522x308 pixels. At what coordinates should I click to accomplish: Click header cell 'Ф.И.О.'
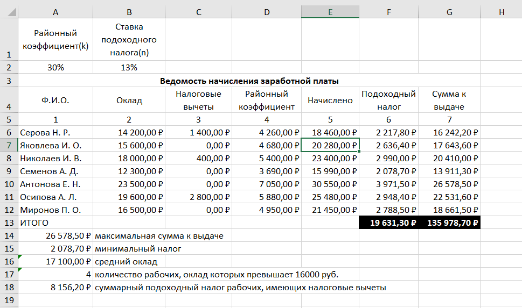point(55,100)
